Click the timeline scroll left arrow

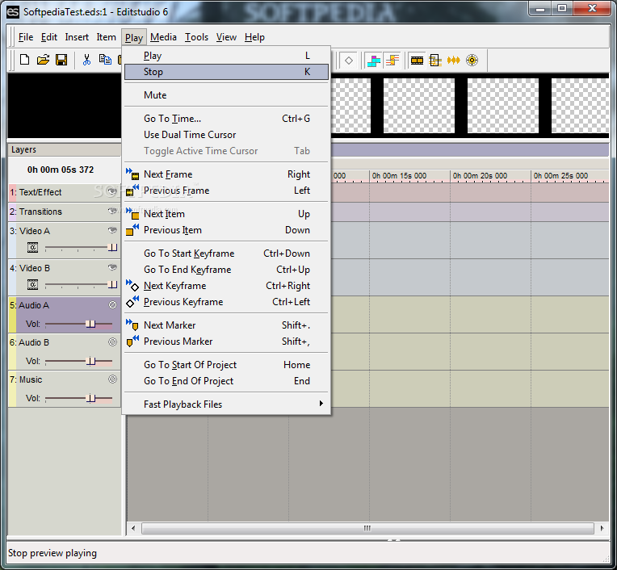133,528
